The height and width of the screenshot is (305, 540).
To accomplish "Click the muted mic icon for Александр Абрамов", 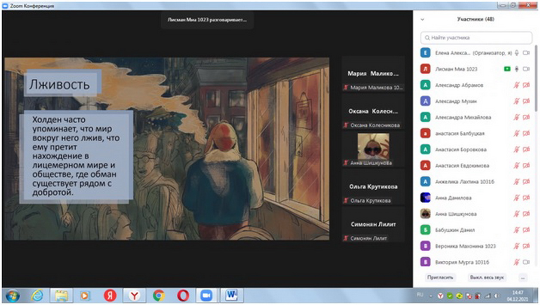I will [x=516, y=85].
